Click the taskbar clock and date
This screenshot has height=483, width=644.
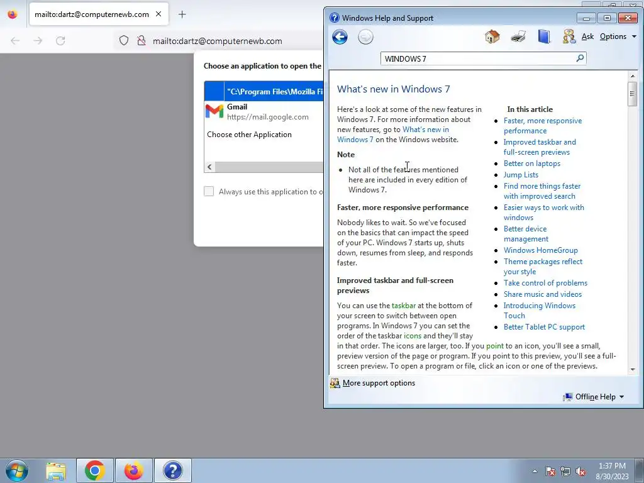click(612, 471)
